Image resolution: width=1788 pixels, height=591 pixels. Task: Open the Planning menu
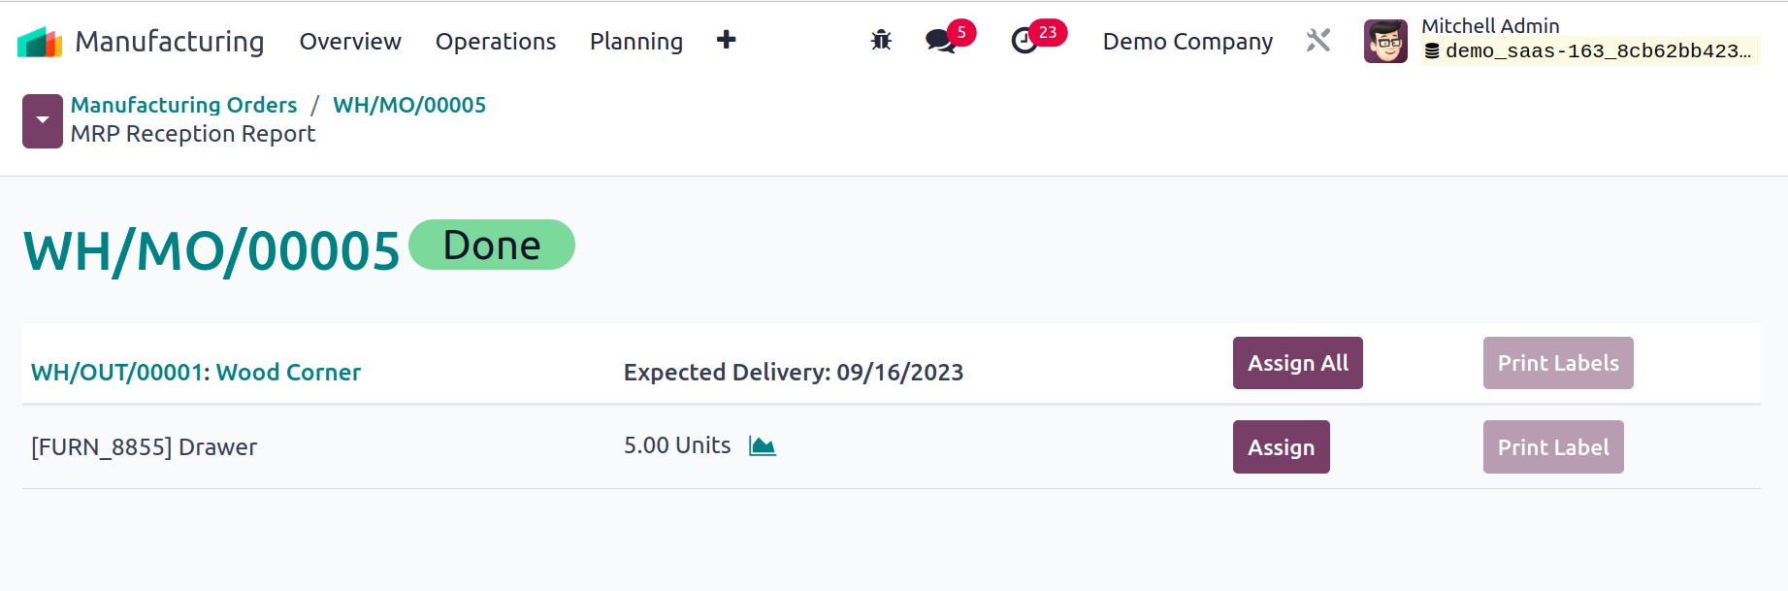[635, 42]
